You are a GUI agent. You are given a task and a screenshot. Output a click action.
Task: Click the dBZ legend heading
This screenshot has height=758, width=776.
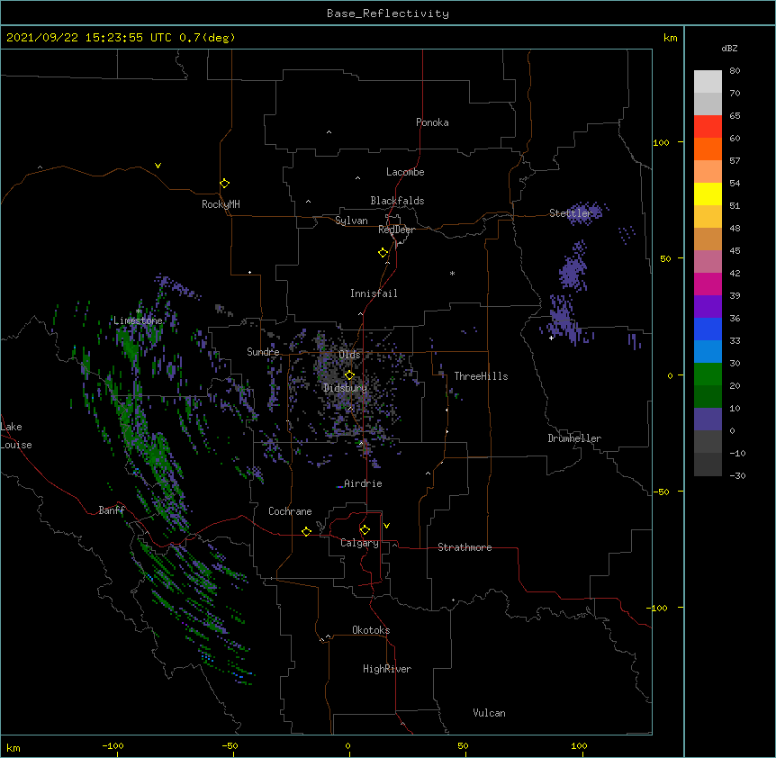pos(729,49)
